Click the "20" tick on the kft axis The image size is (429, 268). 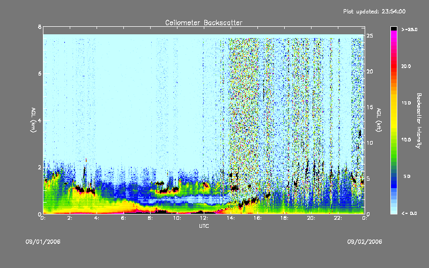[x=369, y=71]
